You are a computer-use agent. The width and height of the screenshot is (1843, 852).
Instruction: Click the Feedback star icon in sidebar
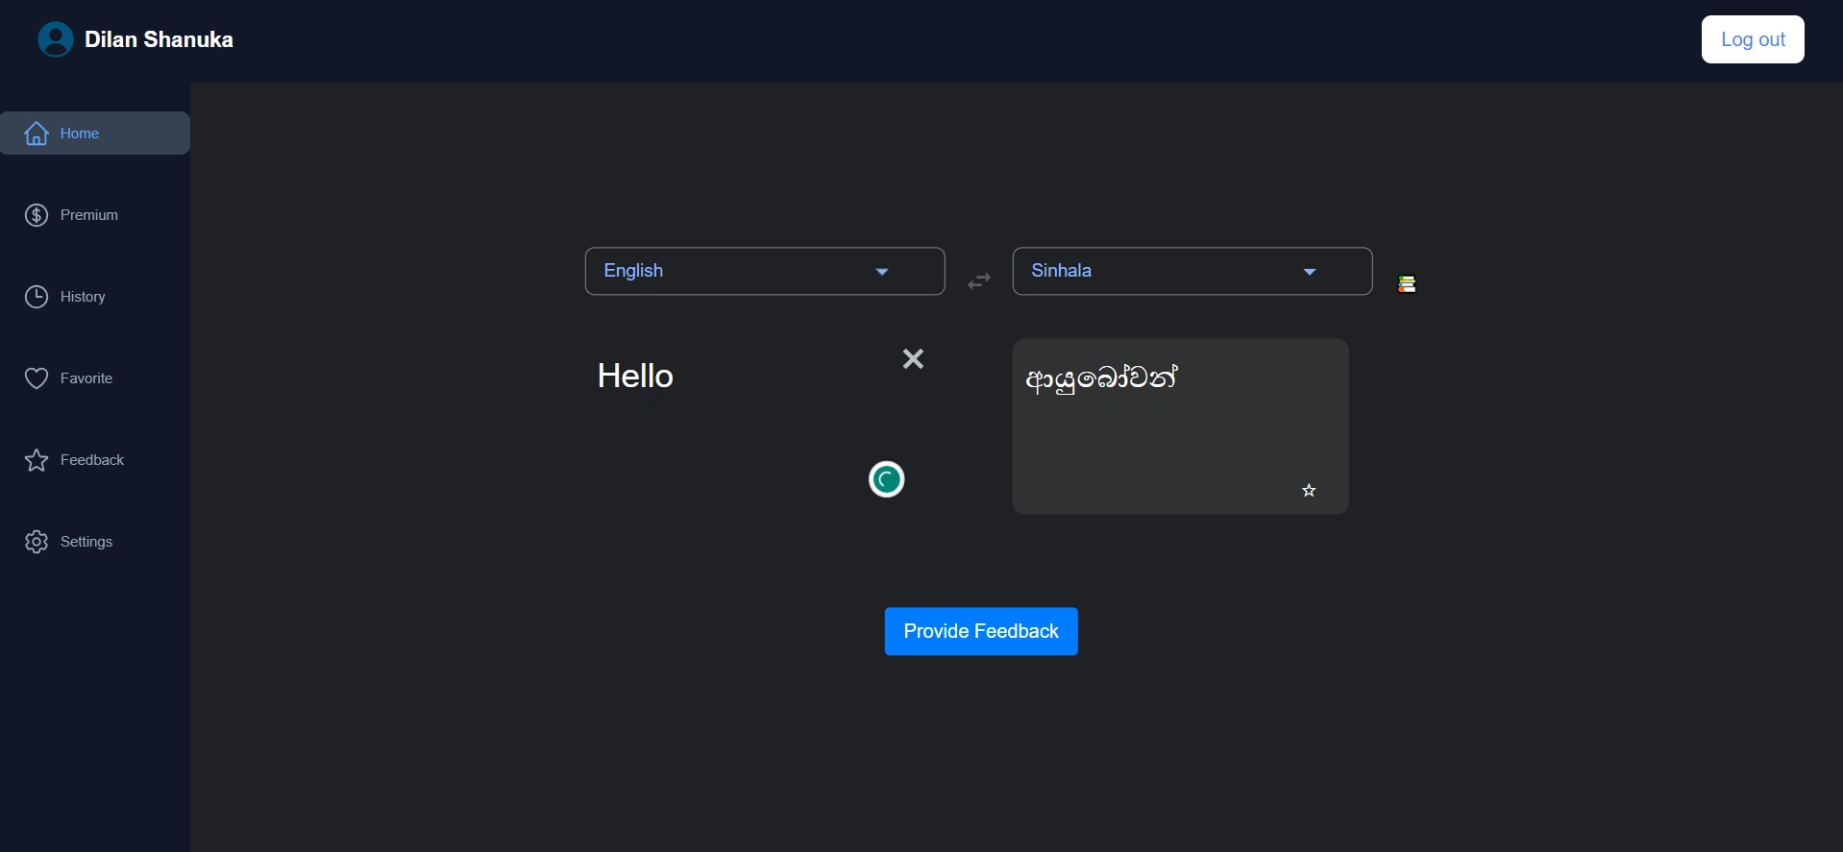(x=37, y=460)
